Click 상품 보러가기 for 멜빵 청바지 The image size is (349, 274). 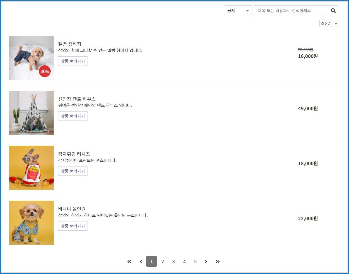point(73,61)
